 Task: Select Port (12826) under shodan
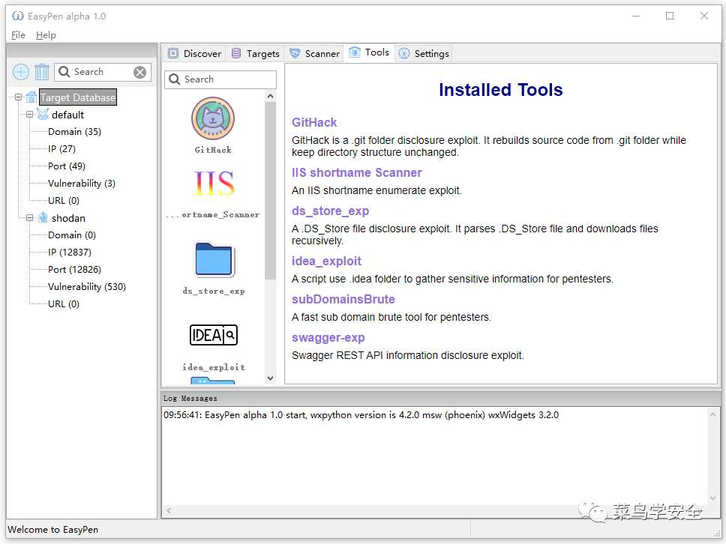(x=74, y=269)
